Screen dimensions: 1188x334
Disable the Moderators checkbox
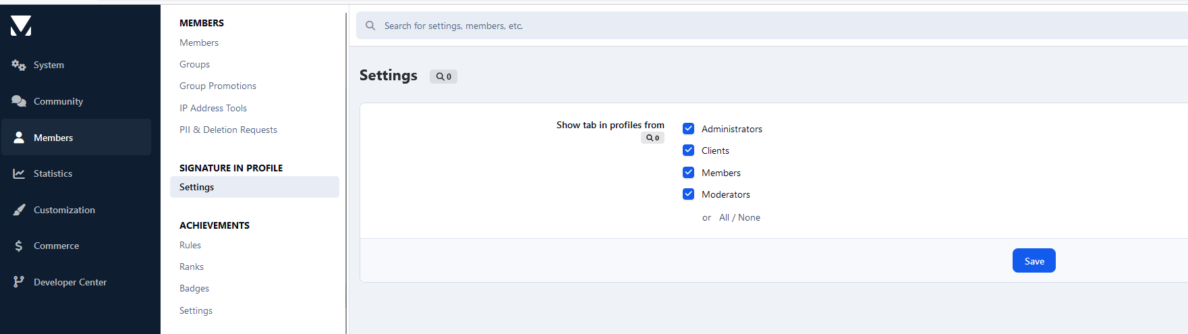pyautogui.click(x=688, y=194)
